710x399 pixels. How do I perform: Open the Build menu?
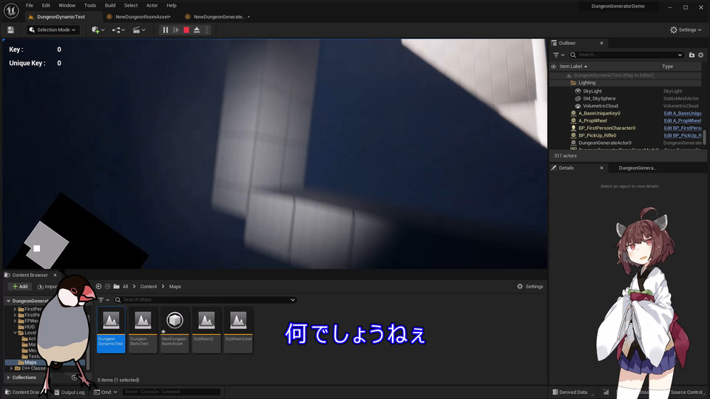[110, 5]
